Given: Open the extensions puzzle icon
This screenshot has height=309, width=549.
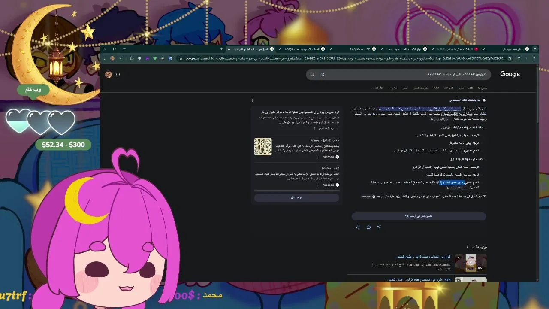Looking at the screenshot, I should click(x=132, y=58).
